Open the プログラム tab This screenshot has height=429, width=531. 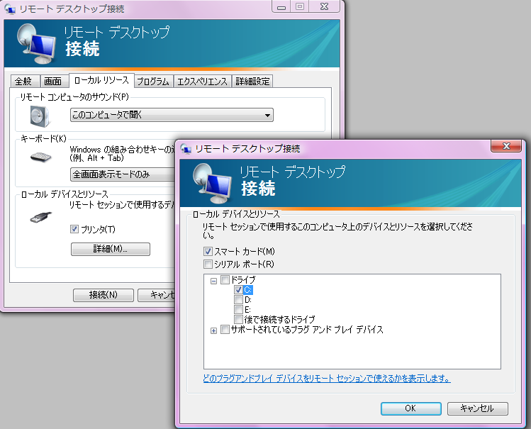(x=154, y=82)
